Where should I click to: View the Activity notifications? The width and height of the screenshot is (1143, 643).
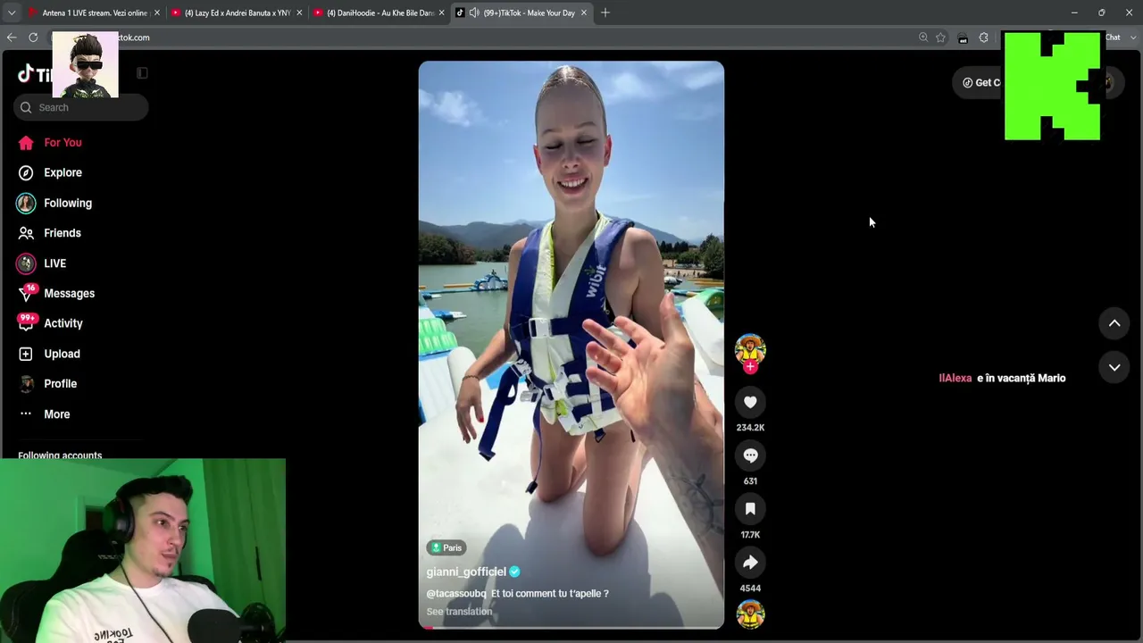click(x=51, y=323)
